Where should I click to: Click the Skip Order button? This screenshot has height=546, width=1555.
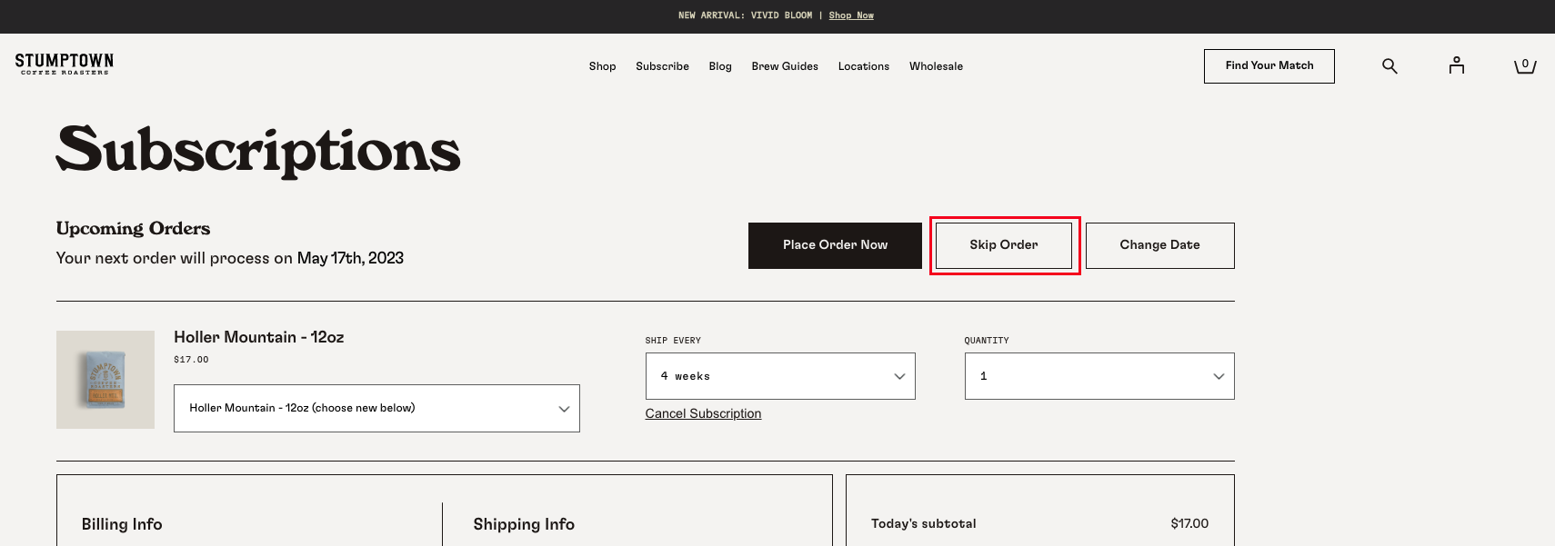[1004, 245]
